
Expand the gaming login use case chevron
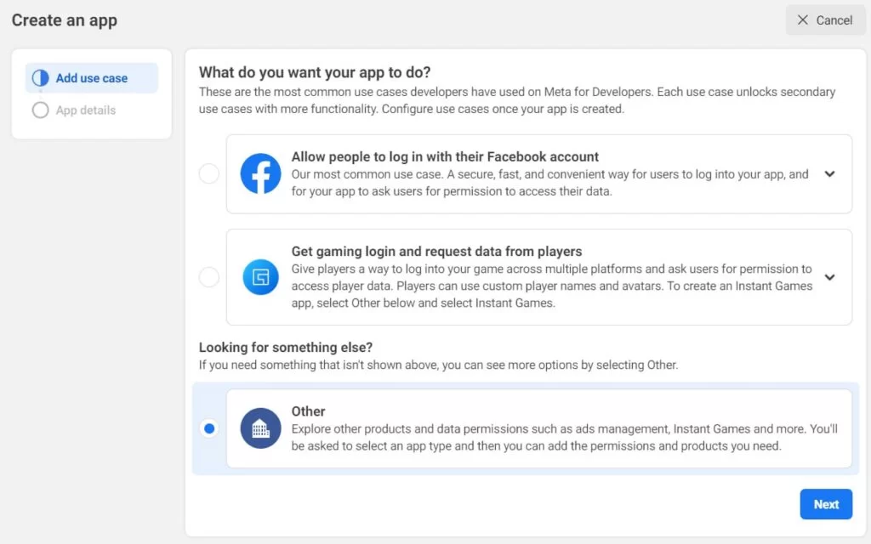(x=829, y=277)
